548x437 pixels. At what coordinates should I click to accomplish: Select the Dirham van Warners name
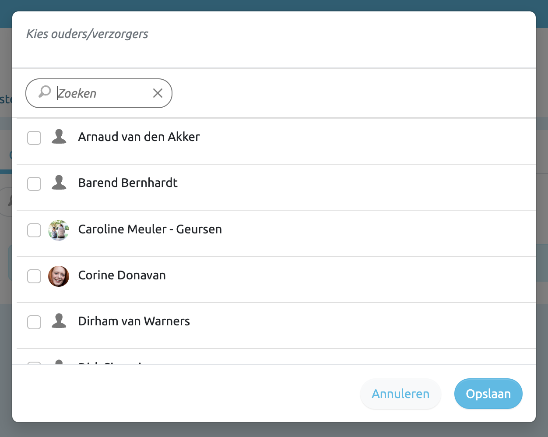coord(134,321)
